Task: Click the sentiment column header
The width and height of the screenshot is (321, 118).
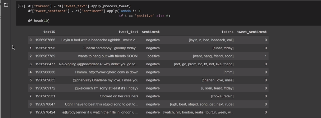Action: 151,32
